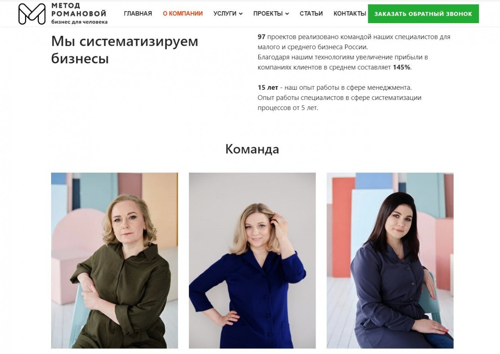This screenshot has height=354, width=500.
Task: Click the Команда section heading
Action: coord(252,149)
